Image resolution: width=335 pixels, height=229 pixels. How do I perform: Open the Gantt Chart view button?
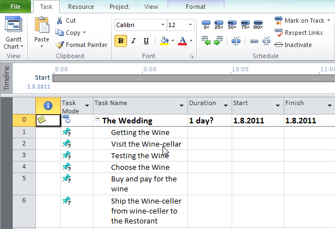(12, 33)
